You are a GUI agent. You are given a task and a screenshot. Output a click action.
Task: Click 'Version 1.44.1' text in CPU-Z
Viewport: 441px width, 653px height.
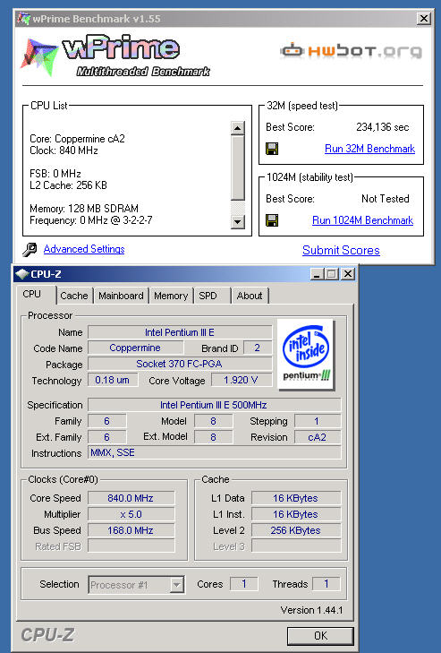tap(311, 610)
